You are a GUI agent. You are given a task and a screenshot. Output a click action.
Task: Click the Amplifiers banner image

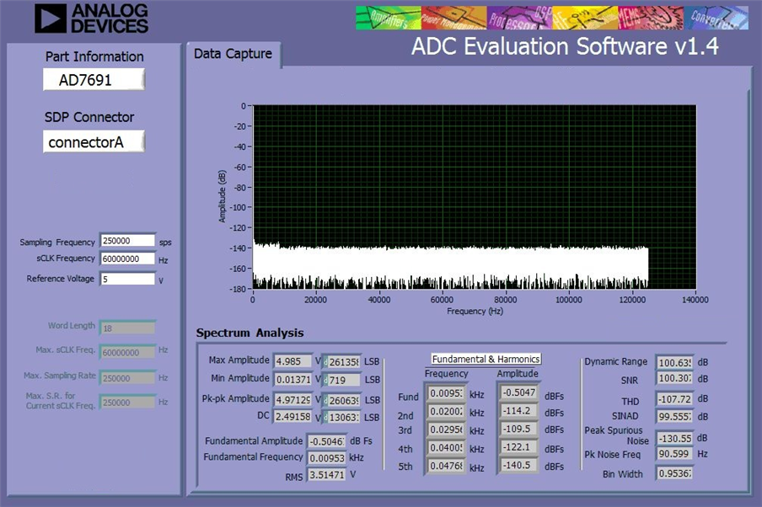pos(389,18)
